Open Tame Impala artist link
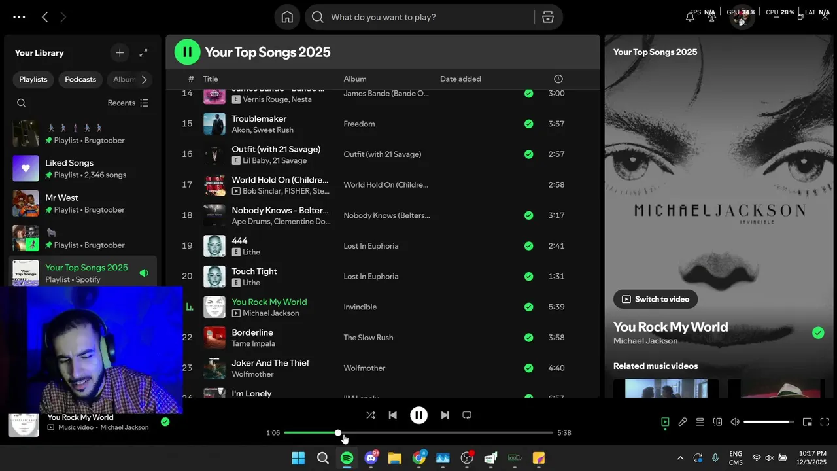 (253, 343)
